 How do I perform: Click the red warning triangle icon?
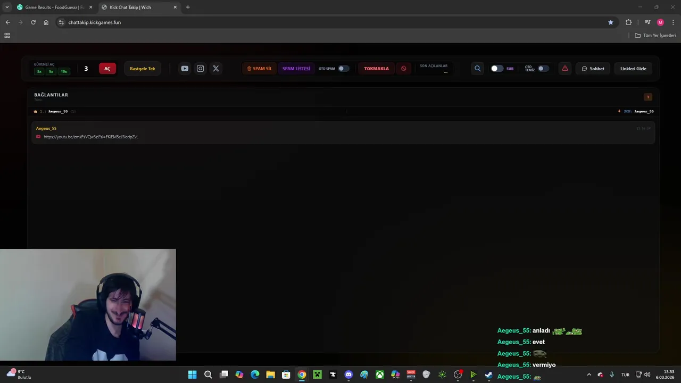[565, 69]
